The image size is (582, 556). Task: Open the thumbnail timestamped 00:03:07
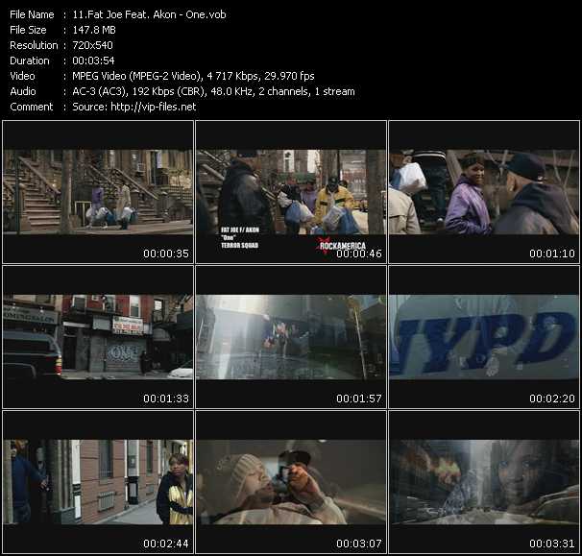coord(291,482)
